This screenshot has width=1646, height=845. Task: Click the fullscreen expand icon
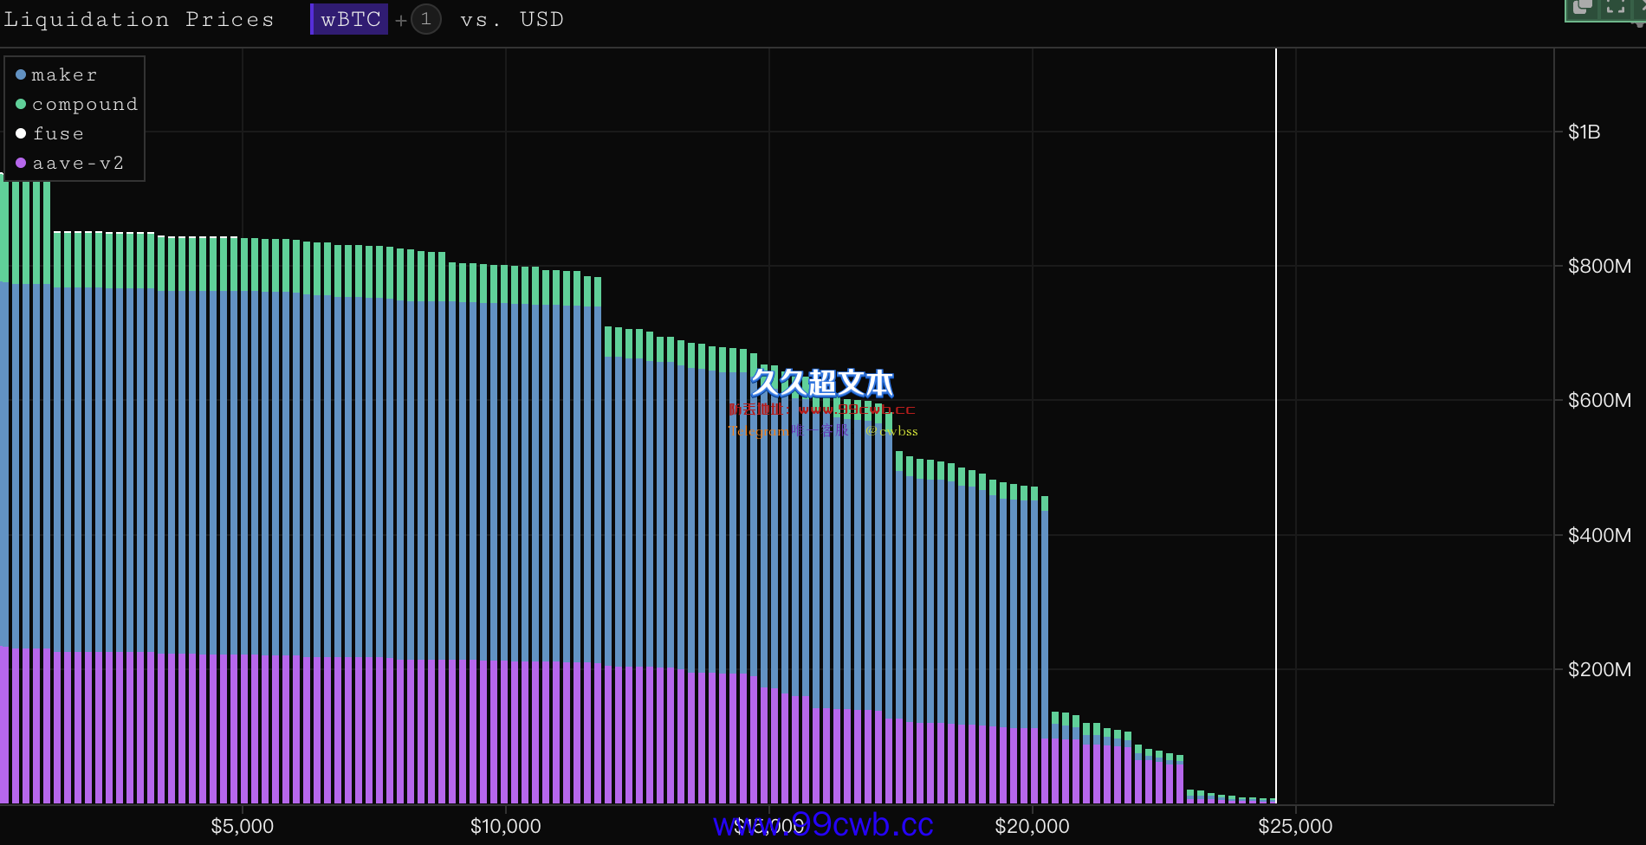pyautogui.click(x=1617, y=7)
